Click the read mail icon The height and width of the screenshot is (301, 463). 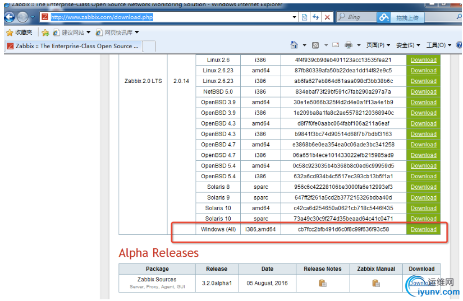(336, 45)
